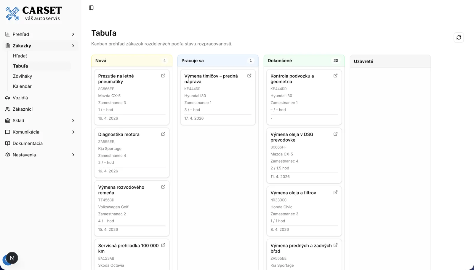This screenshot has height=270, width=474.
Task: Click the Nastavenia gear icon
Action: [x=8, y=155]
